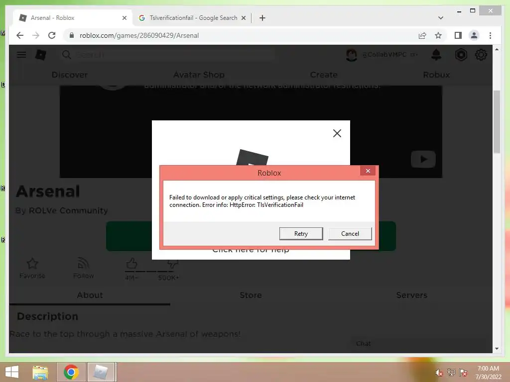Open a new browser tab

pyautogui.click(x=262, y=18)
